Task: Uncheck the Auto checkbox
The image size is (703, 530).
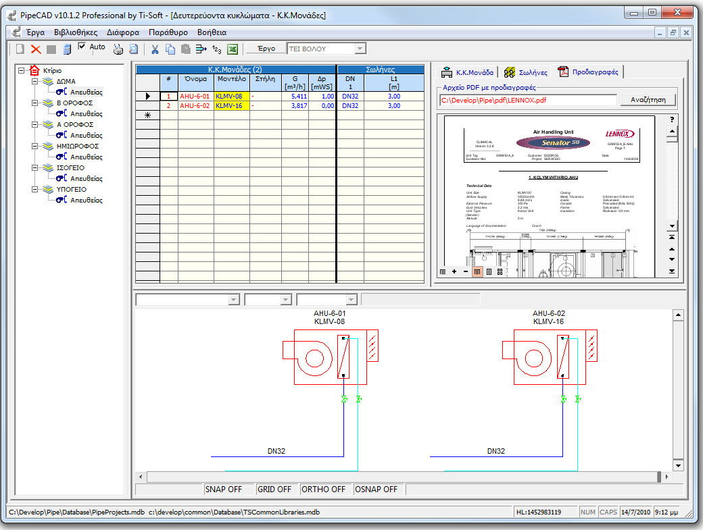Action: click(82, 46)
